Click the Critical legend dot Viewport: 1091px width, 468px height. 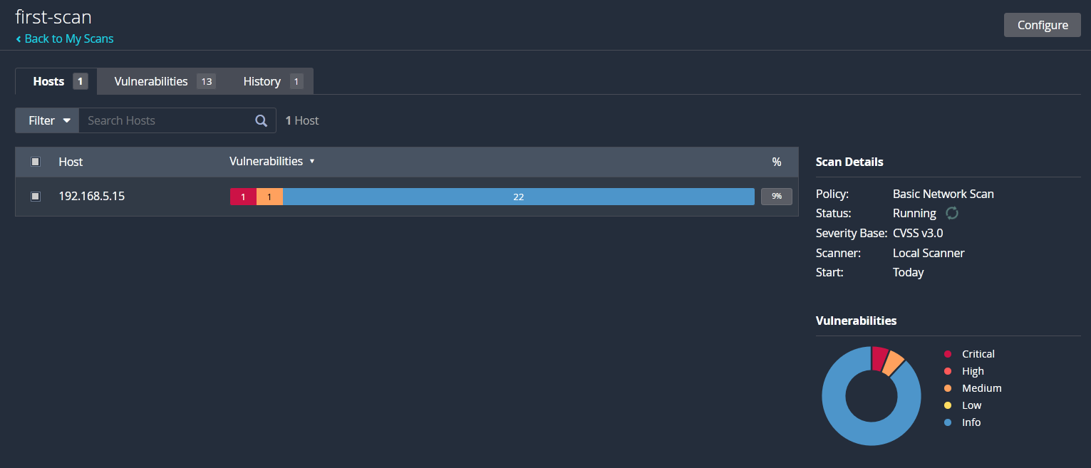948,354
